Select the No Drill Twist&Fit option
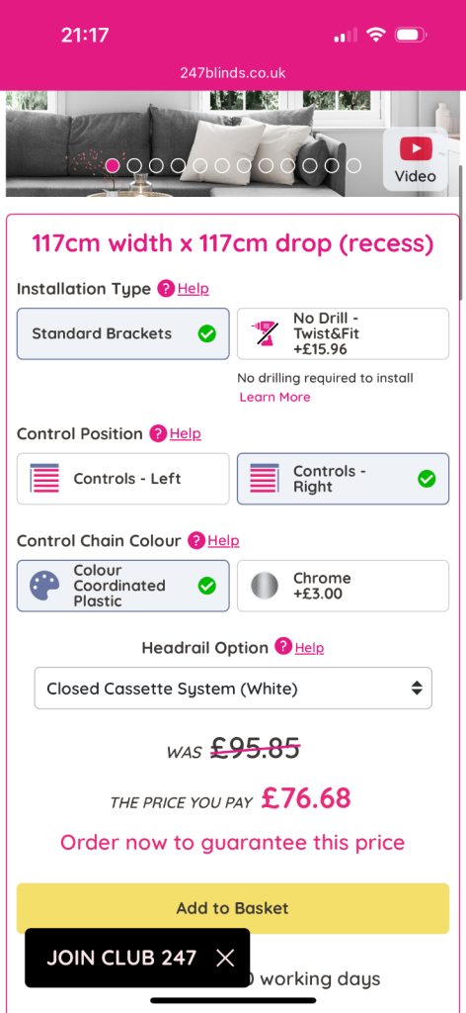 point(343,333)
